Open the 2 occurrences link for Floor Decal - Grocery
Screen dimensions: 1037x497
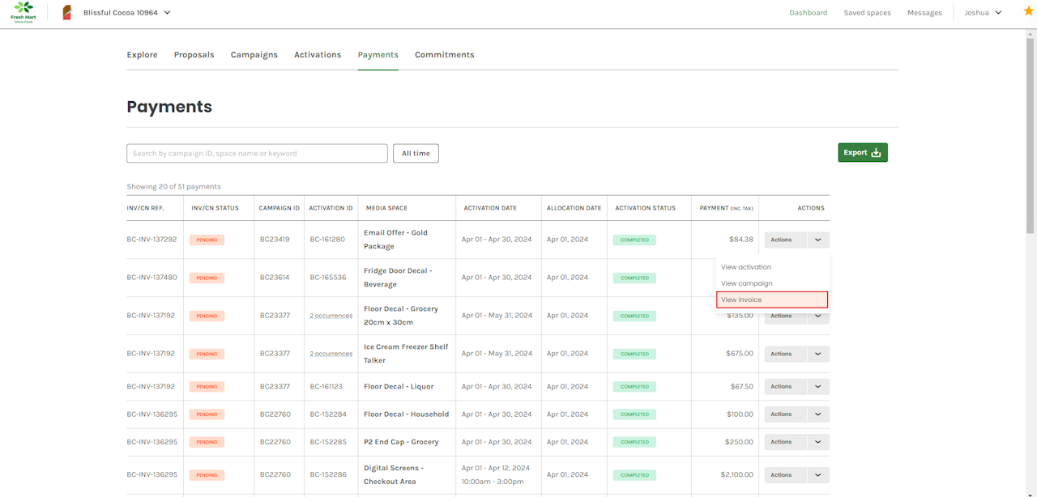[331, 316]
